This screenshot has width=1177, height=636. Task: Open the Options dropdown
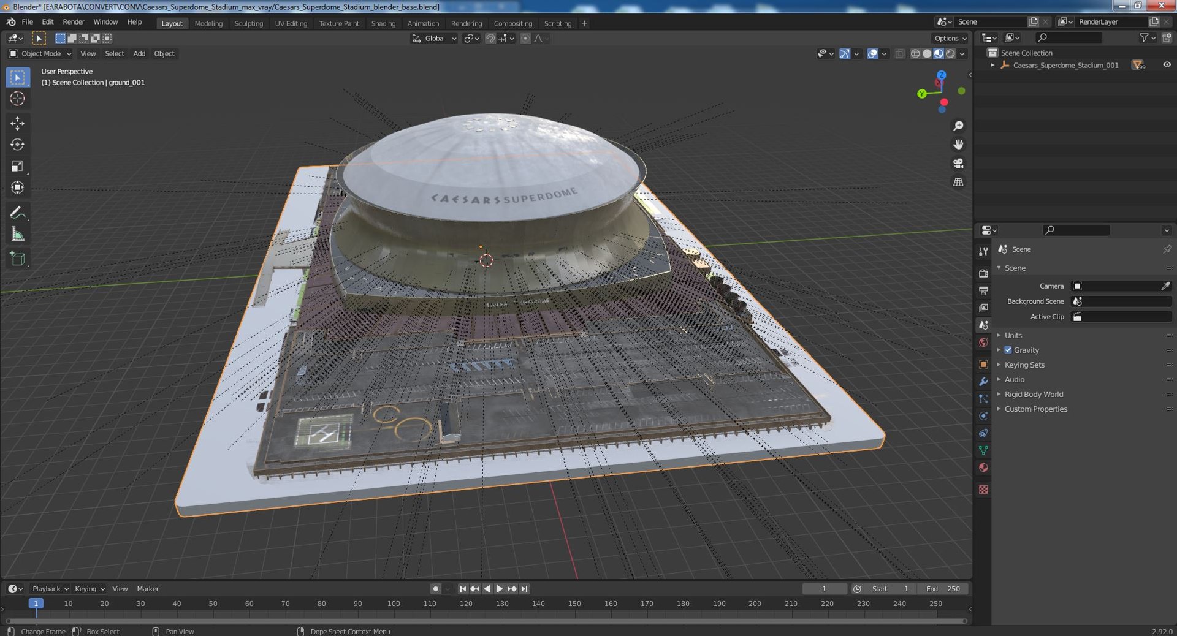tap(950, 38)
